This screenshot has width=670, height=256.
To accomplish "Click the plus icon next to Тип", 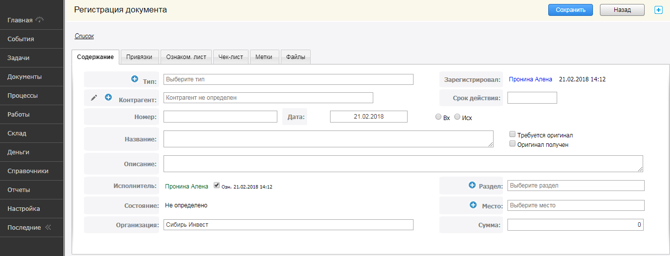I will coord(134,79).
